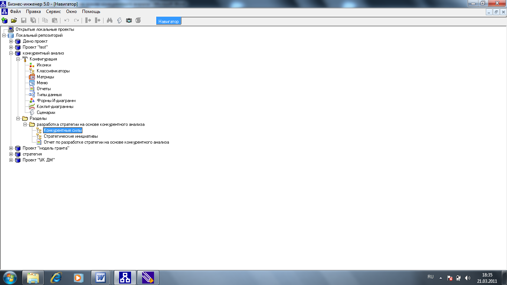Expand the Проект "test" node
Viewport: 507px width, 285px height.
coord(11,47)
